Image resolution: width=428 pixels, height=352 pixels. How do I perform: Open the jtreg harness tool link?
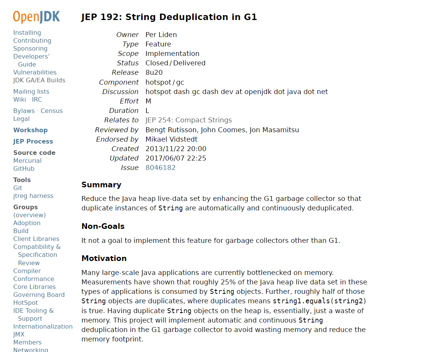[33, 196]
